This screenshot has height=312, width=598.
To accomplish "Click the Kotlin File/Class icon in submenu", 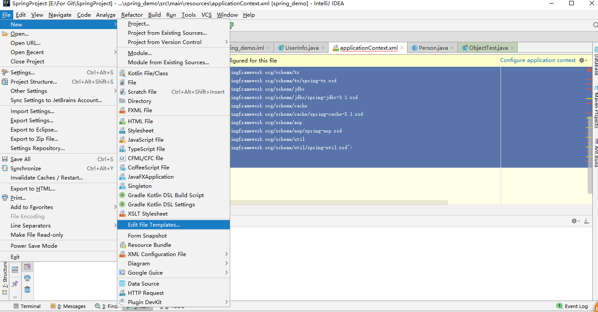I will (x=122, y=73).
